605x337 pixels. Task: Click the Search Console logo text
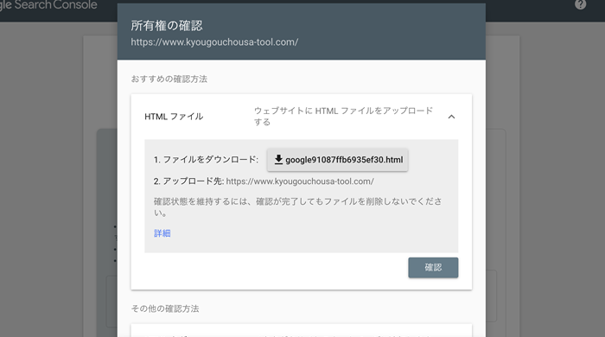click(48, 5)
